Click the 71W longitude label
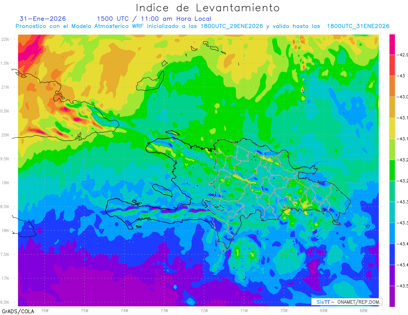The width and height of the screenshot is (408, 315). (x=244, y=311)
